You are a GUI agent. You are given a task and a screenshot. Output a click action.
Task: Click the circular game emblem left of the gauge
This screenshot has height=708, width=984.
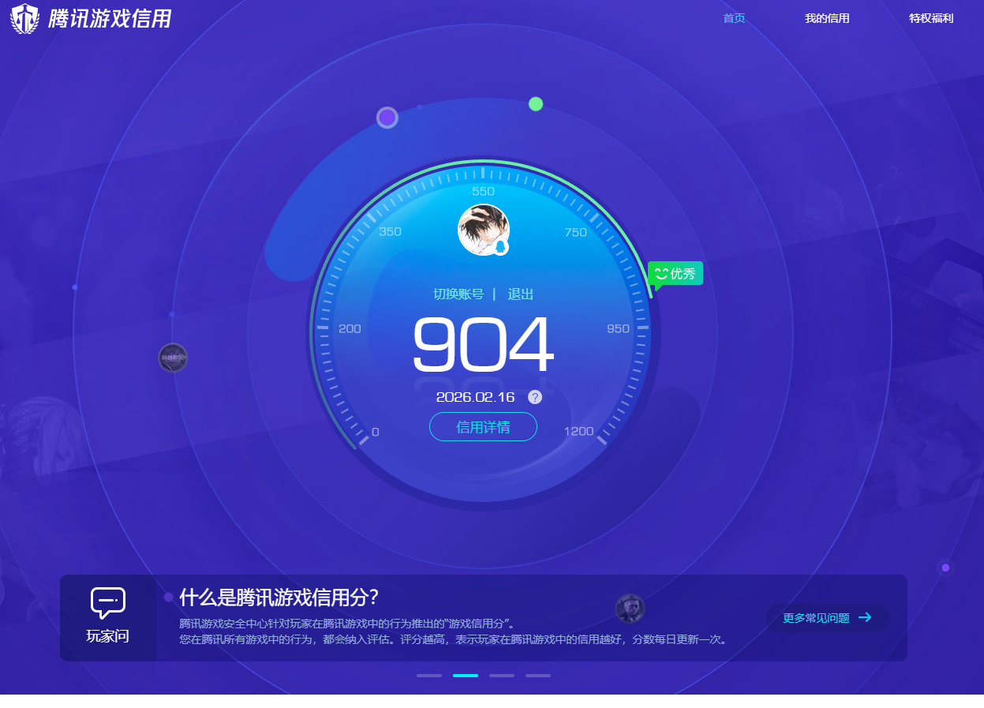point(172,357)
